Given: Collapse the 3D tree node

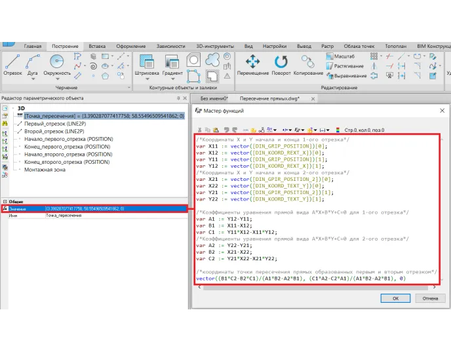Looking at the screenshot, I should (x=13, y=108).
